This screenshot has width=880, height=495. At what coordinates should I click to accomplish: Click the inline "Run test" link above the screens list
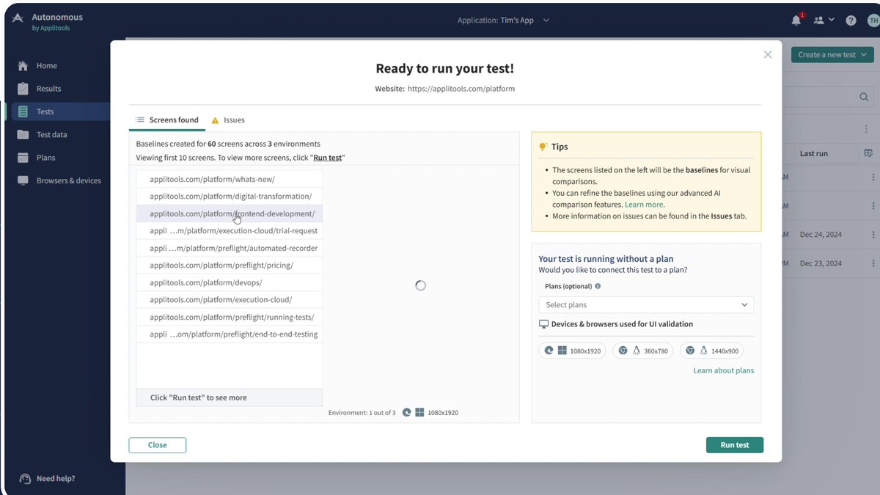point(328,158)
